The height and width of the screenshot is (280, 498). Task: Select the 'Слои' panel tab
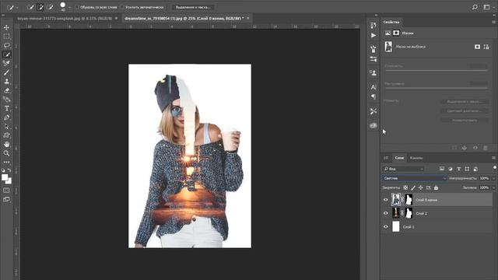[399, 158]
